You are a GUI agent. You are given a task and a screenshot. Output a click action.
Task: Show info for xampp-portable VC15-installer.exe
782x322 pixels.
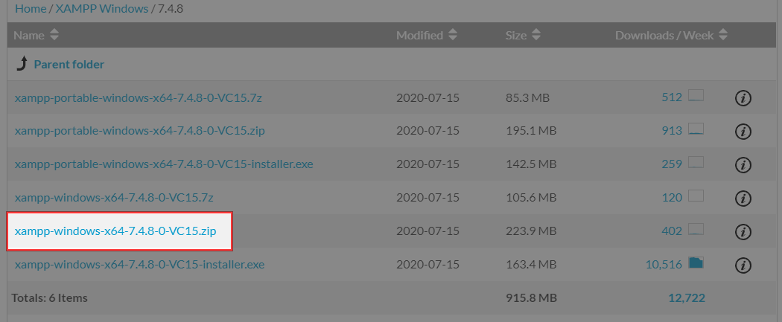(743, 164)
